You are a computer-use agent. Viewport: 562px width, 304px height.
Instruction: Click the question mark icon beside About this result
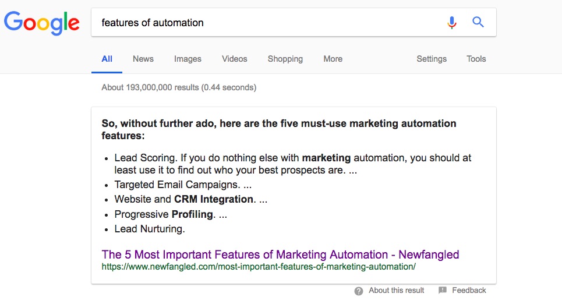pyautogui.click(x=358, y=291)
